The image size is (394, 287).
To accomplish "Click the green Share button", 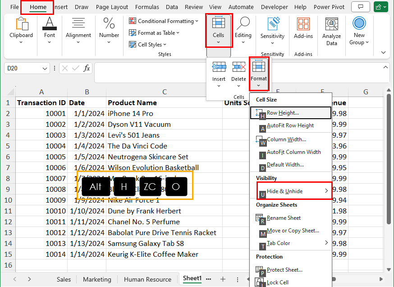I will pos(381,7).
